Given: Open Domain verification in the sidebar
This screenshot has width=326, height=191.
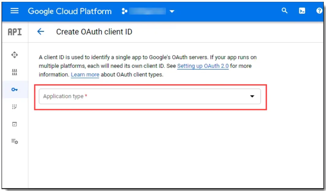Looking at the screenshot, I should coord(14,124).
